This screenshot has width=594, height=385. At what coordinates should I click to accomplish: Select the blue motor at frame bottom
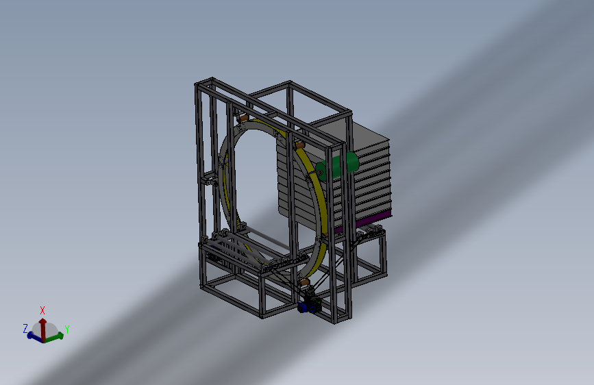pos(306,307)
